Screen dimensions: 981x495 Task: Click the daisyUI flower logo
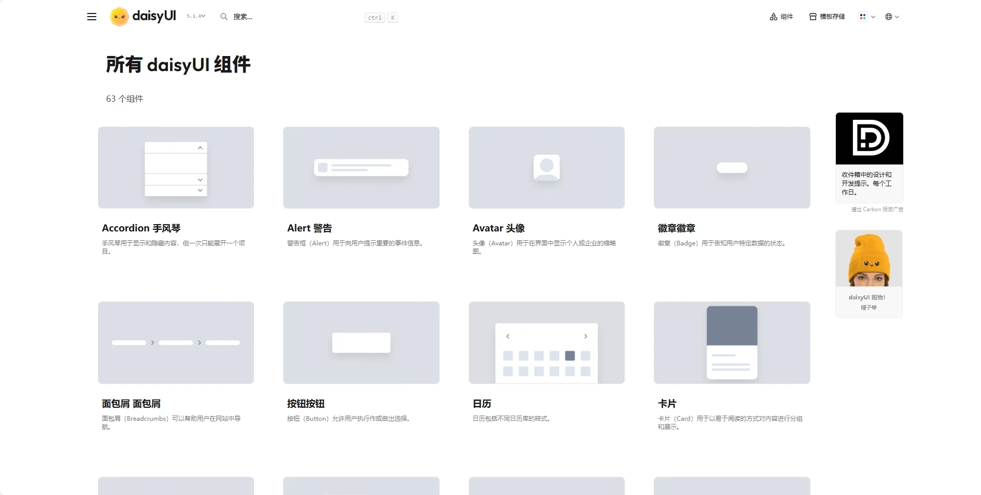(120, 16)
